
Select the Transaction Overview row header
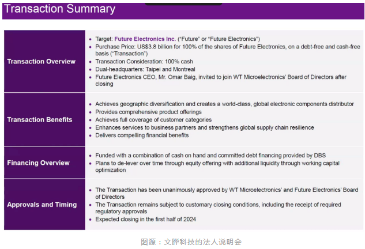(41, 62)
